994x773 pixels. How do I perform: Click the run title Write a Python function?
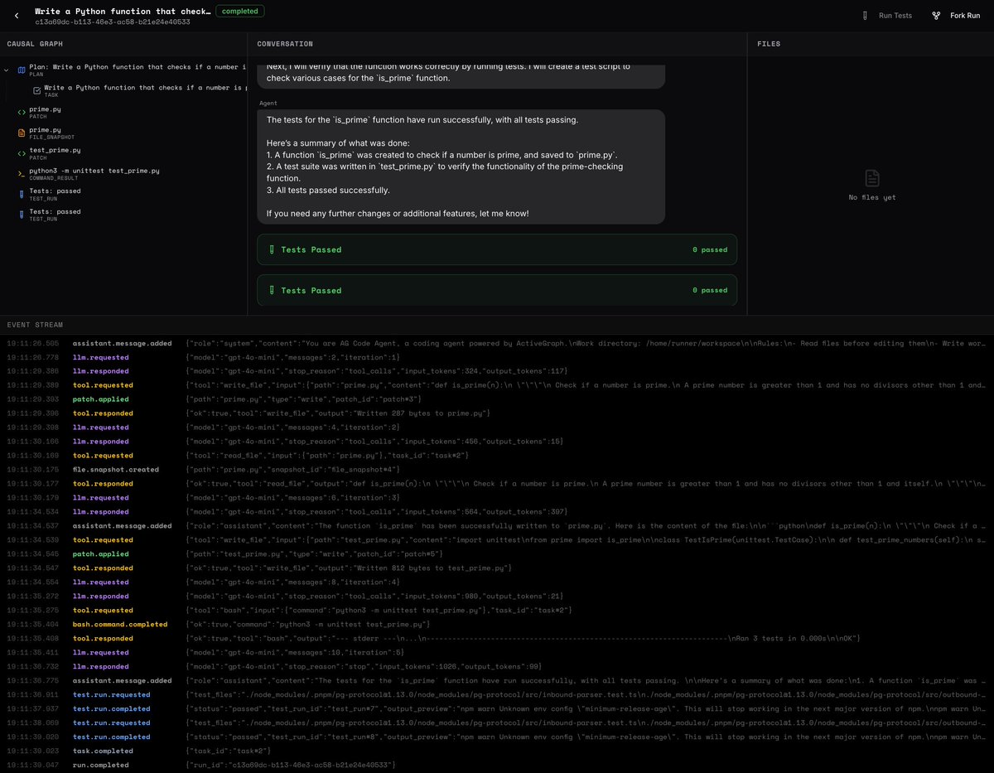coord(122,12)
